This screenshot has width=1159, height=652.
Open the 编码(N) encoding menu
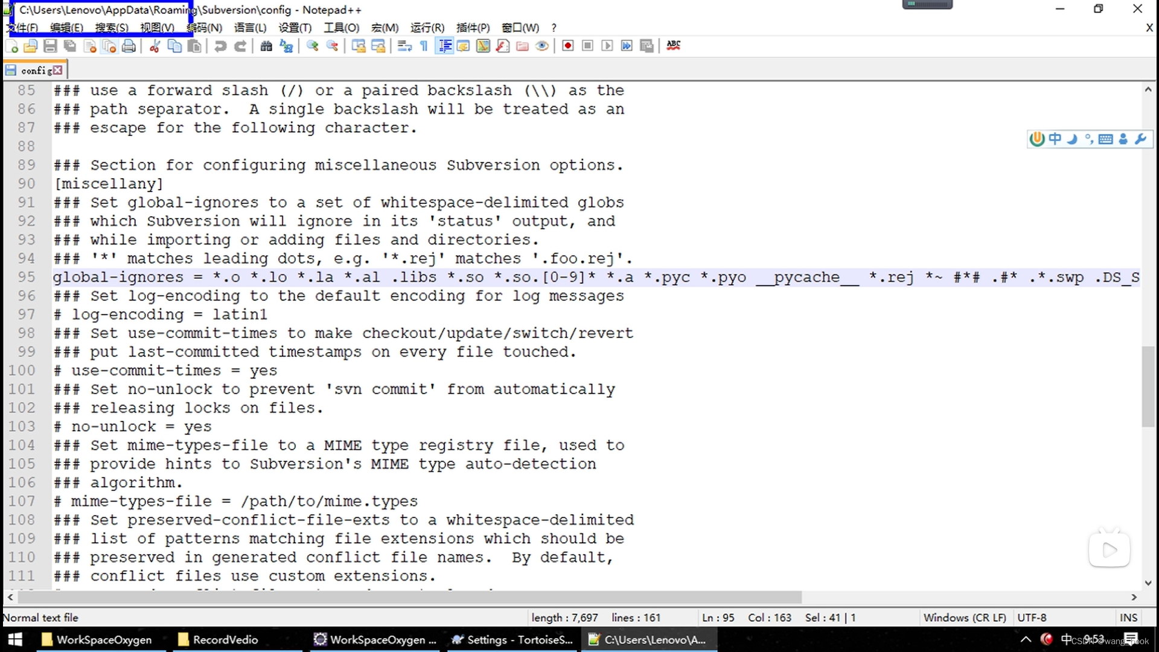point(204,28)
